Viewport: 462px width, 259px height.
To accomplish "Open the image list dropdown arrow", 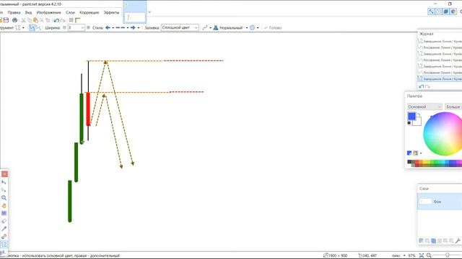I will point(149,12).
